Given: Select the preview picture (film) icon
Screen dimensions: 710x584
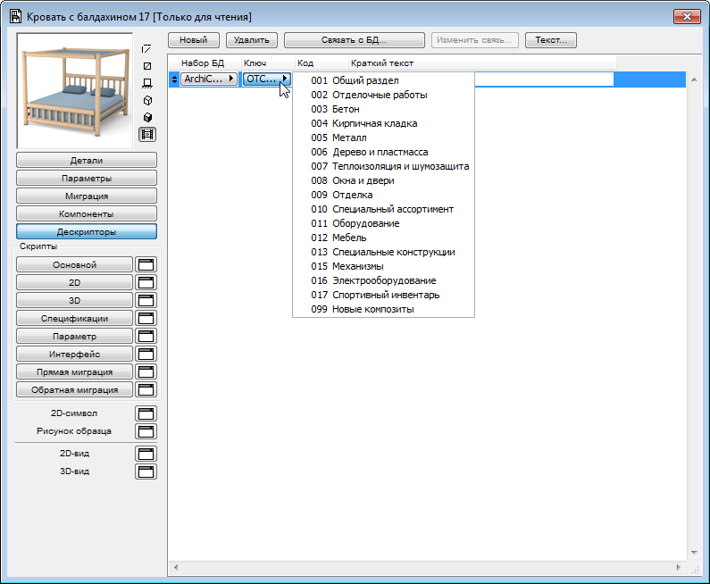Looking at the screenshot, I should point(147,135).
